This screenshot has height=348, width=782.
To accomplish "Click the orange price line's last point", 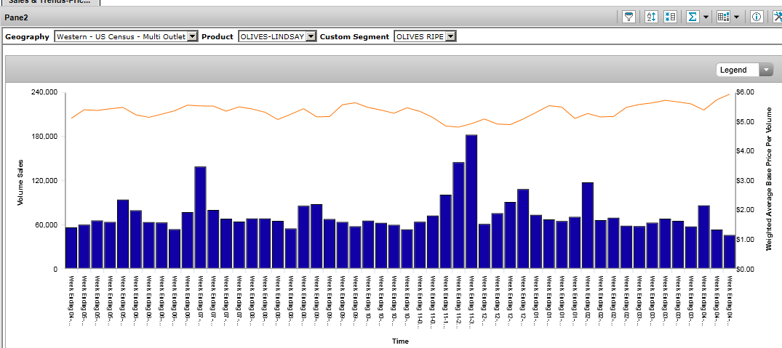I will (729, 94).
